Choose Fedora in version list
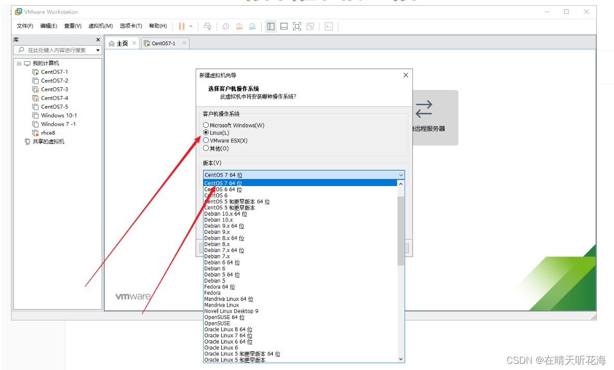Screen dimensions: 614x370 click(300, 293)
